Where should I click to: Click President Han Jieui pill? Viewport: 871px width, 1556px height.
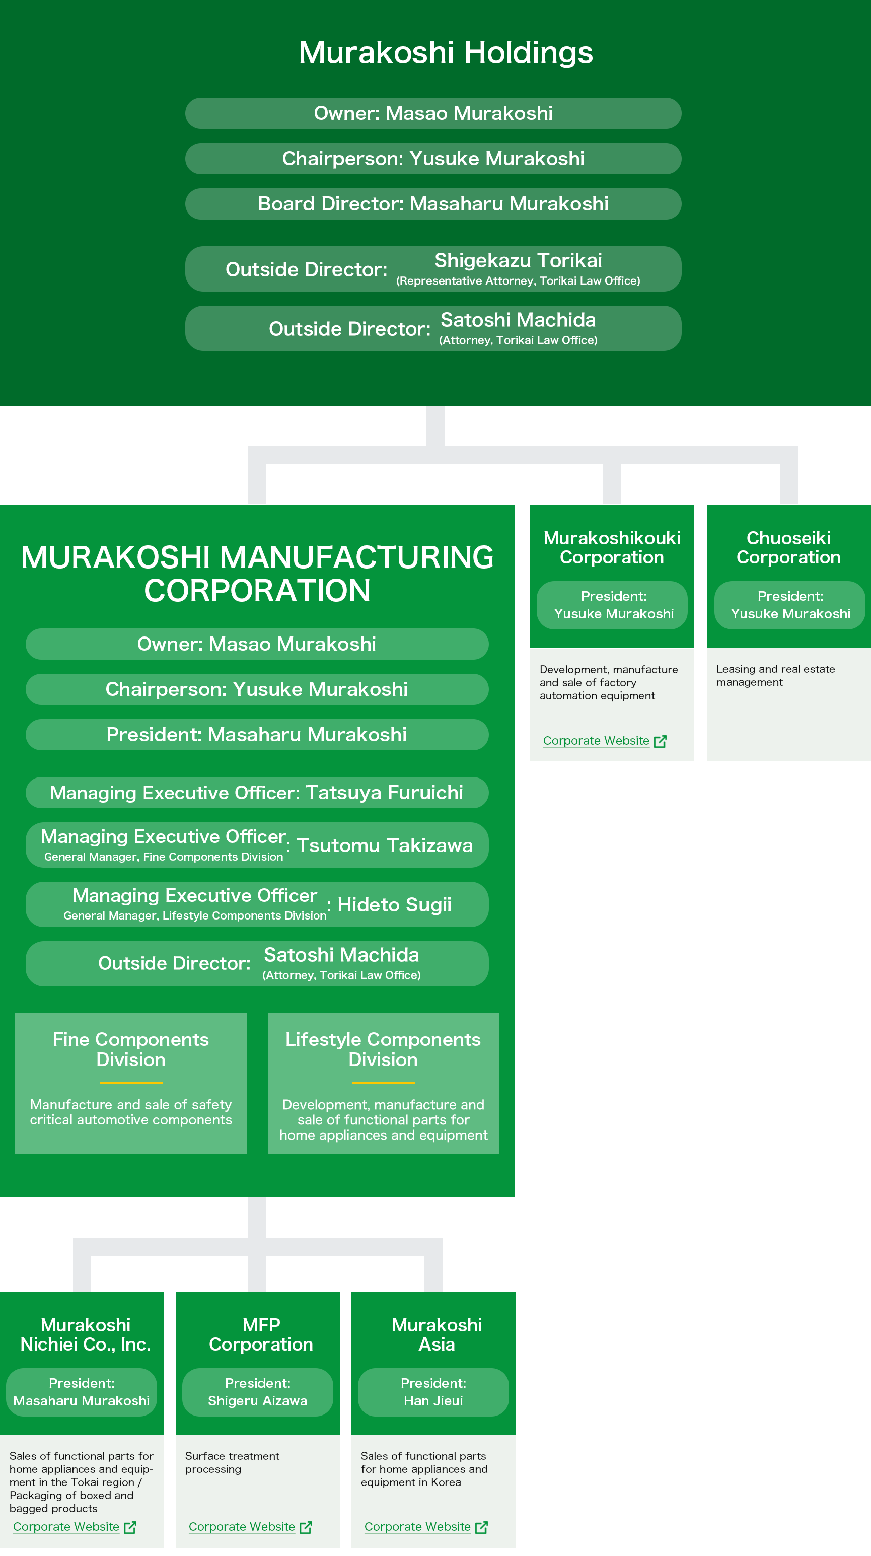[433, 1392]
